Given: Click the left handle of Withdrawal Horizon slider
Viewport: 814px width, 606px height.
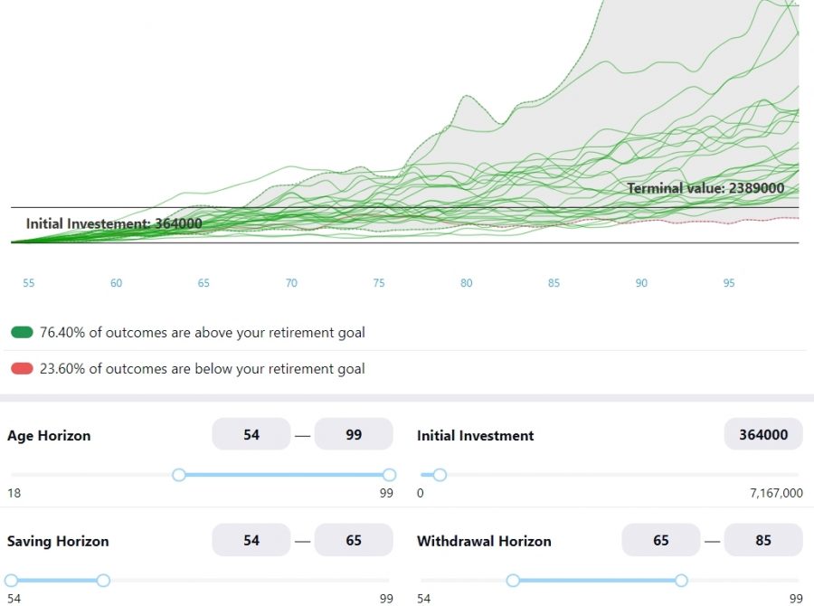Looking at the screenshot, I should click(x=513, y=581).
